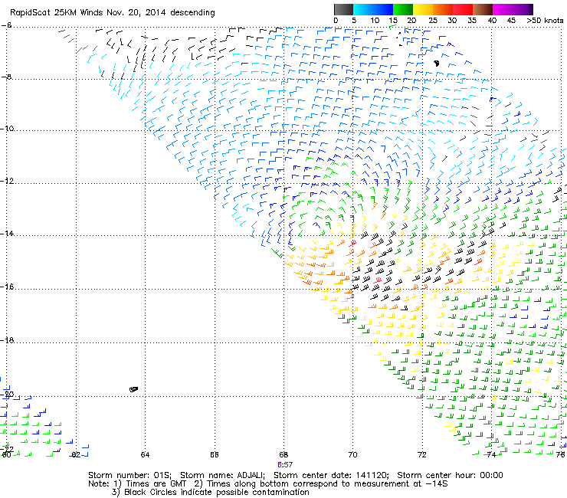The image size is (567, 498).
Task: Click the longitude label '74'
Action: (491, 454)
